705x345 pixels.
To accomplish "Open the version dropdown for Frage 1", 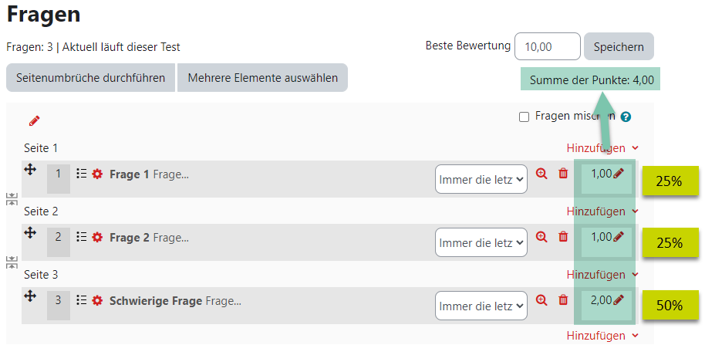I will click(x=481, y=180).
